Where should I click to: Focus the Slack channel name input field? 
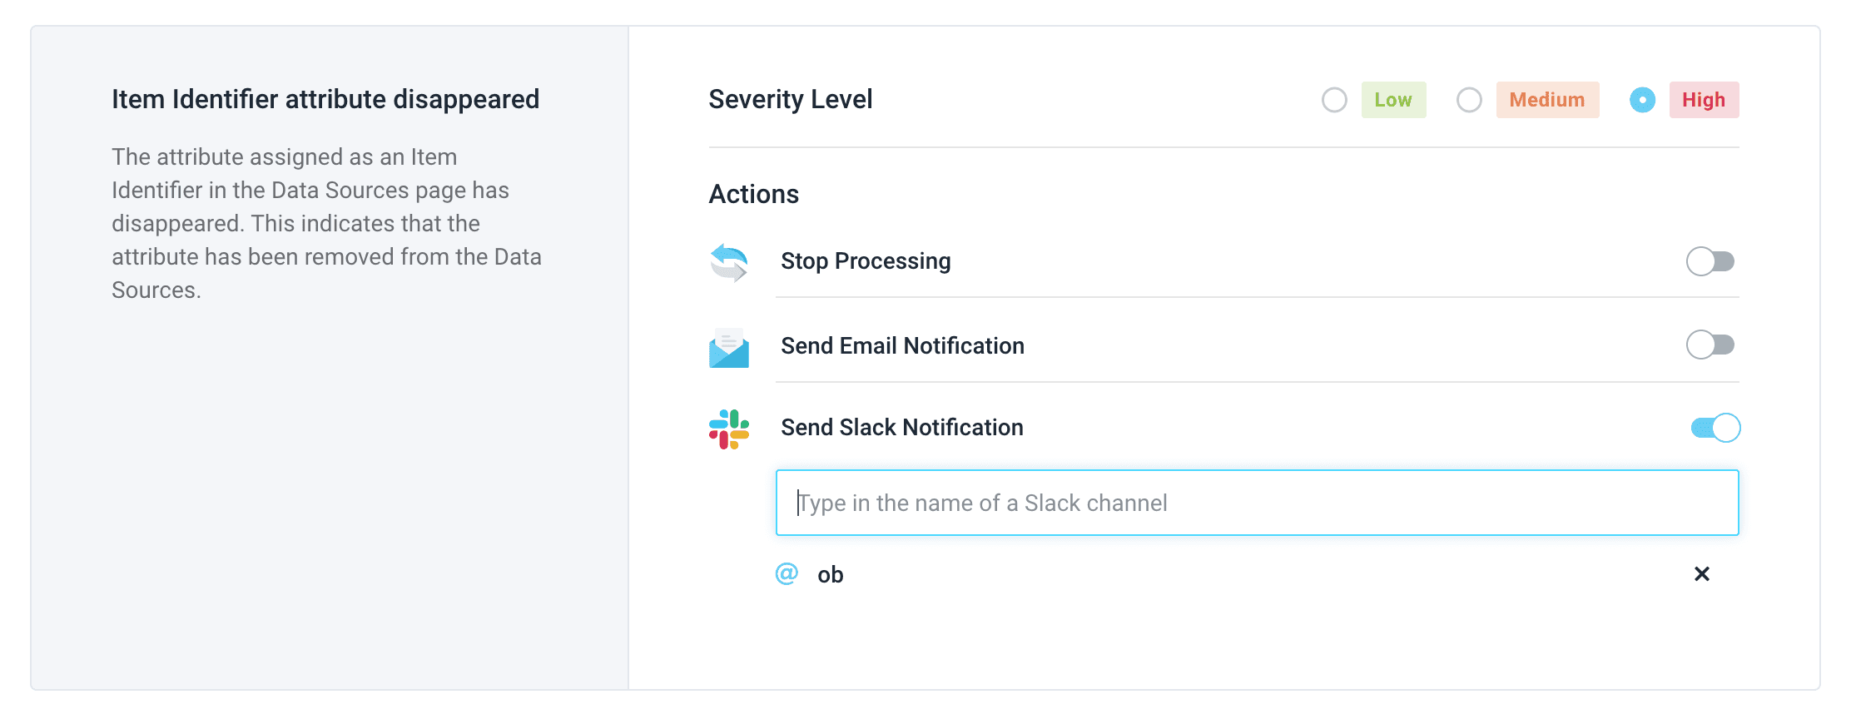pyautogui.click(x=1257, y=503)
